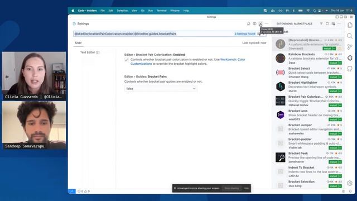
Task: Toggle the primary side bar layout icon
Action: coord(337,17)
